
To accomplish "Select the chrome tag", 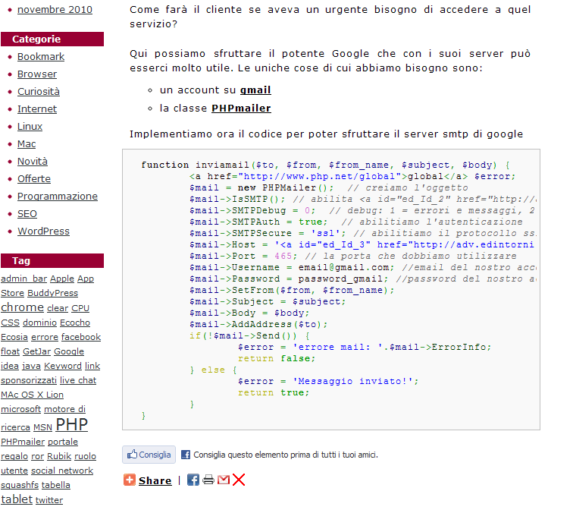I will [x=22, y=307].
